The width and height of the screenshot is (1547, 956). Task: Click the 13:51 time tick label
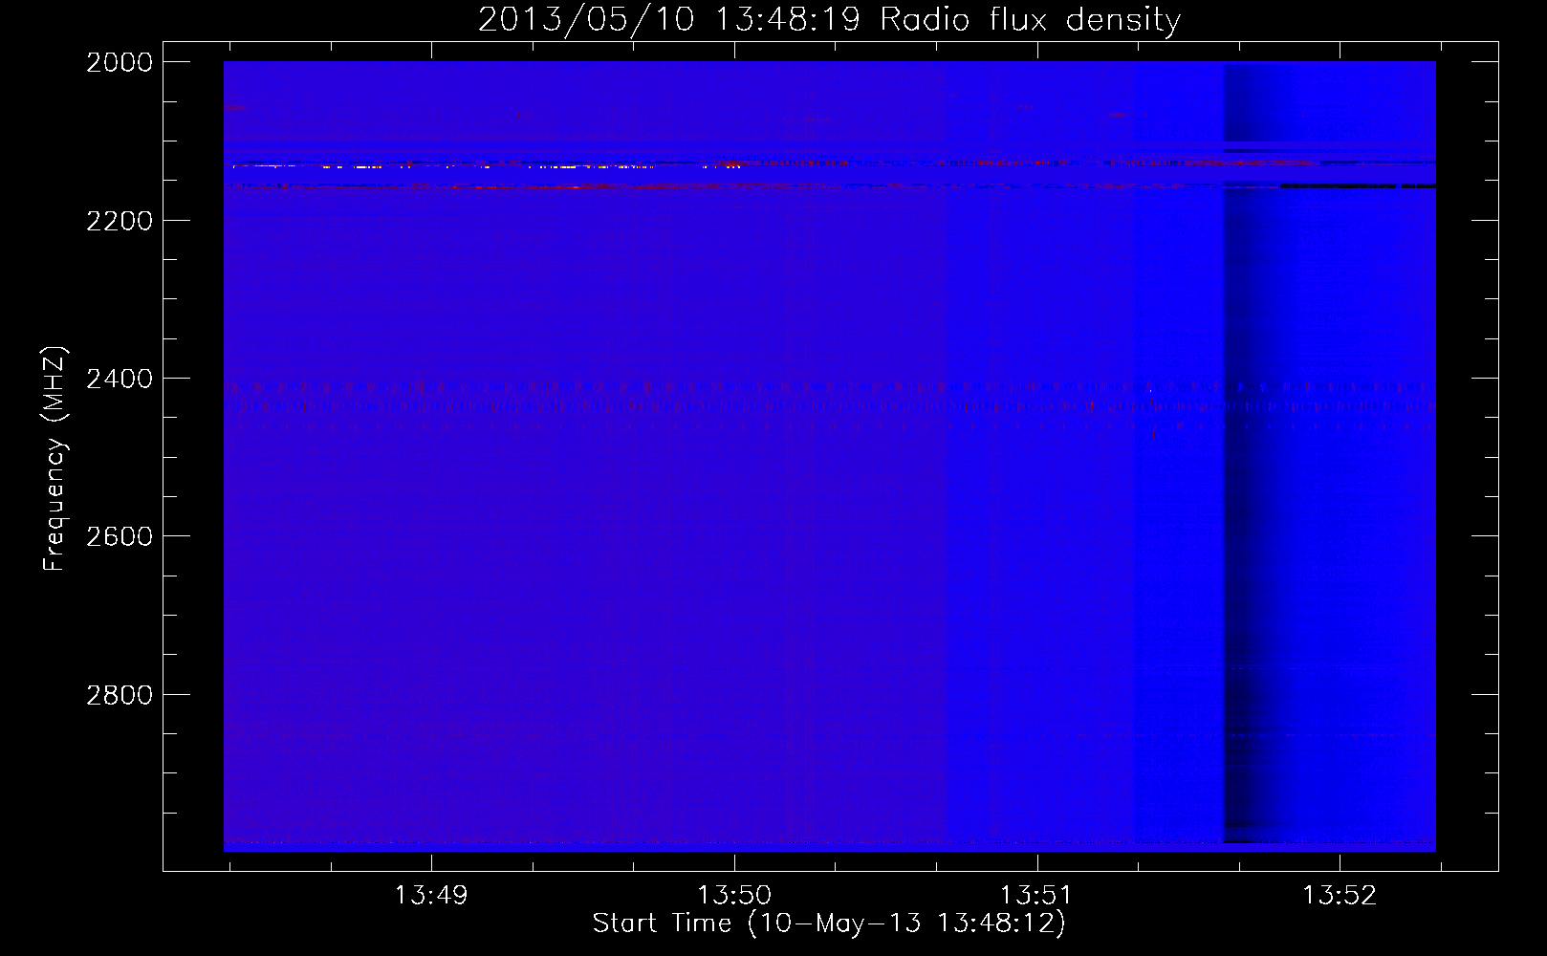click(1037, 896)
